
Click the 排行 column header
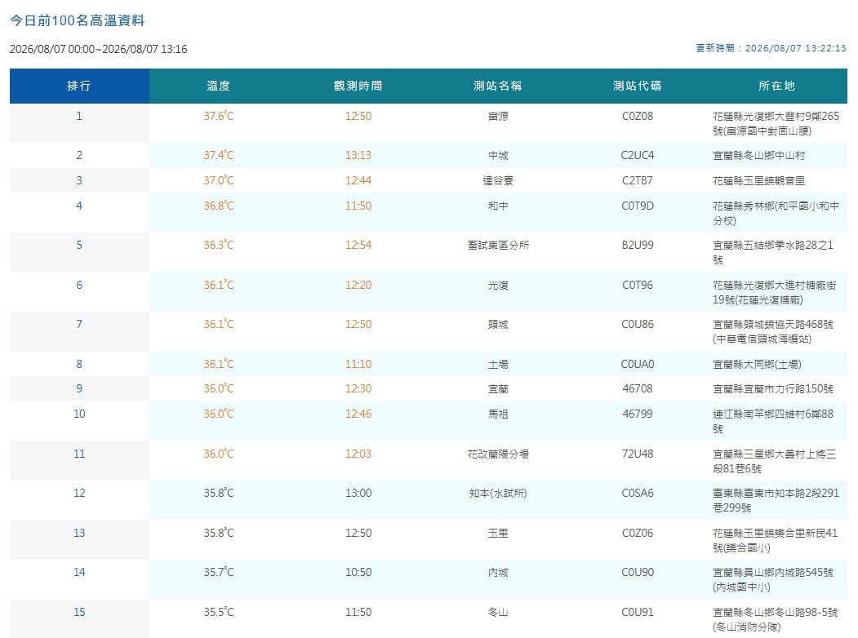point(79,86)
